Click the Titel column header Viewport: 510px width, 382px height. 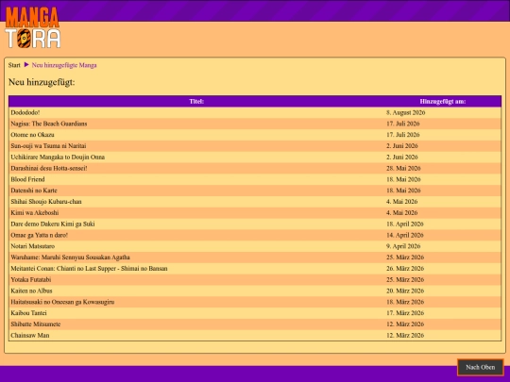tap(196, 101)
